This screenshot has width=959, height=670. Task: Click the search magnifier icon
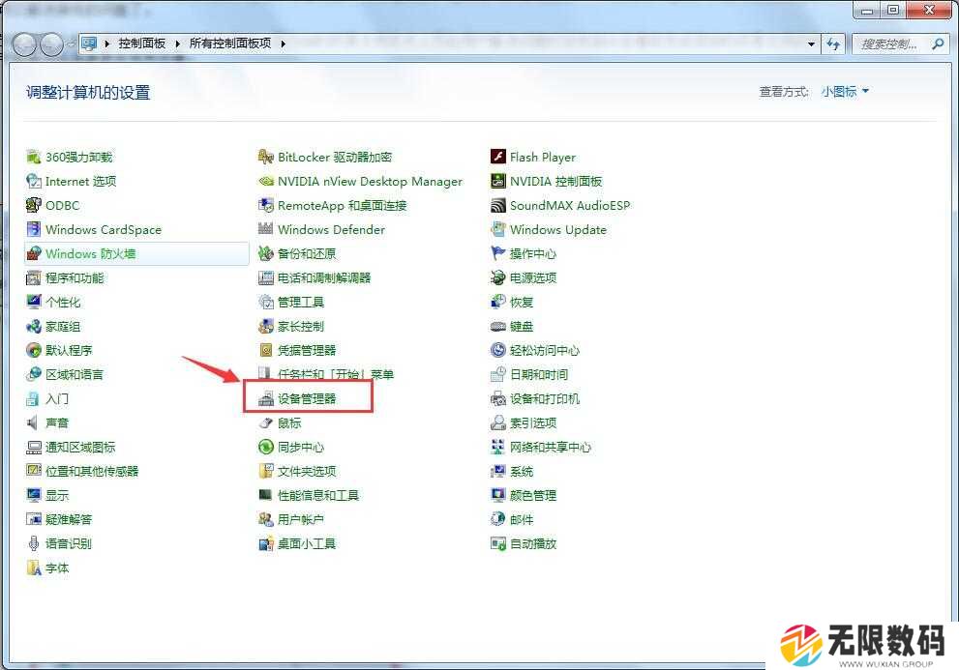coord(938,44)
